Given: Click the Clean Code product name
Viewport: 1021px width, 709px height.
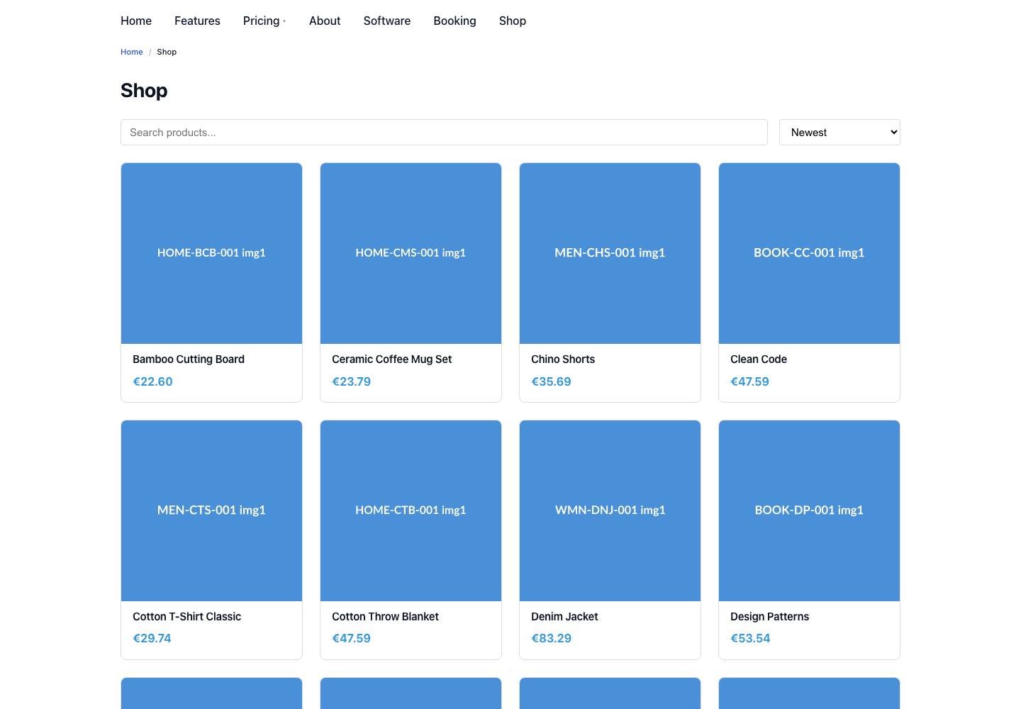Looking at the screenshot, I should pyautogui.click(x=759, y=359).
